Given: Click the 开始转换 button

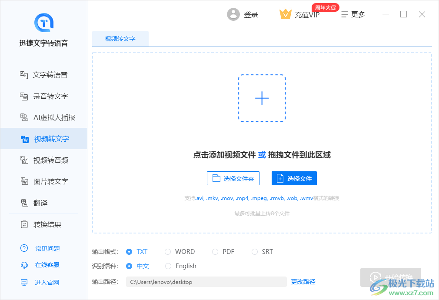Looking at the screenshot, I should [390, 277].
